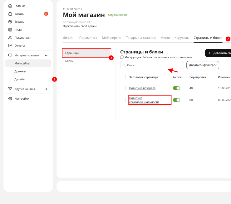Image resolution: width=231 pixels, height=204 pixels.
Task: Click the shopping bag icon for Заказы
Action: pos(10,14)
